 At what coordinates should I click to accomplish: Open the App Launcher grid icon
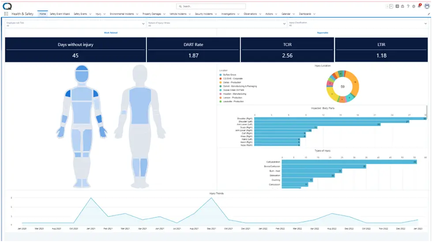[x=6, y=14]
